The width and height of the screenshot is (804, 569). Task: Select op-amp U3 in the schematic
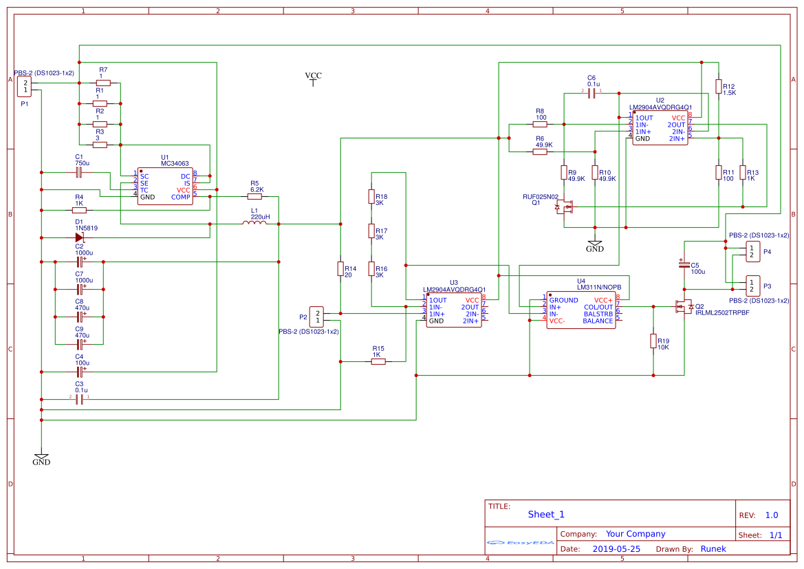[454, 310]
